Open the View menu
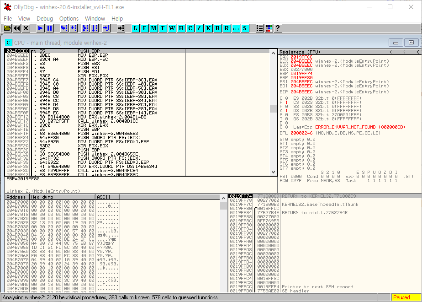Viewport: 422px width, 302px height. tap(24, 19)
